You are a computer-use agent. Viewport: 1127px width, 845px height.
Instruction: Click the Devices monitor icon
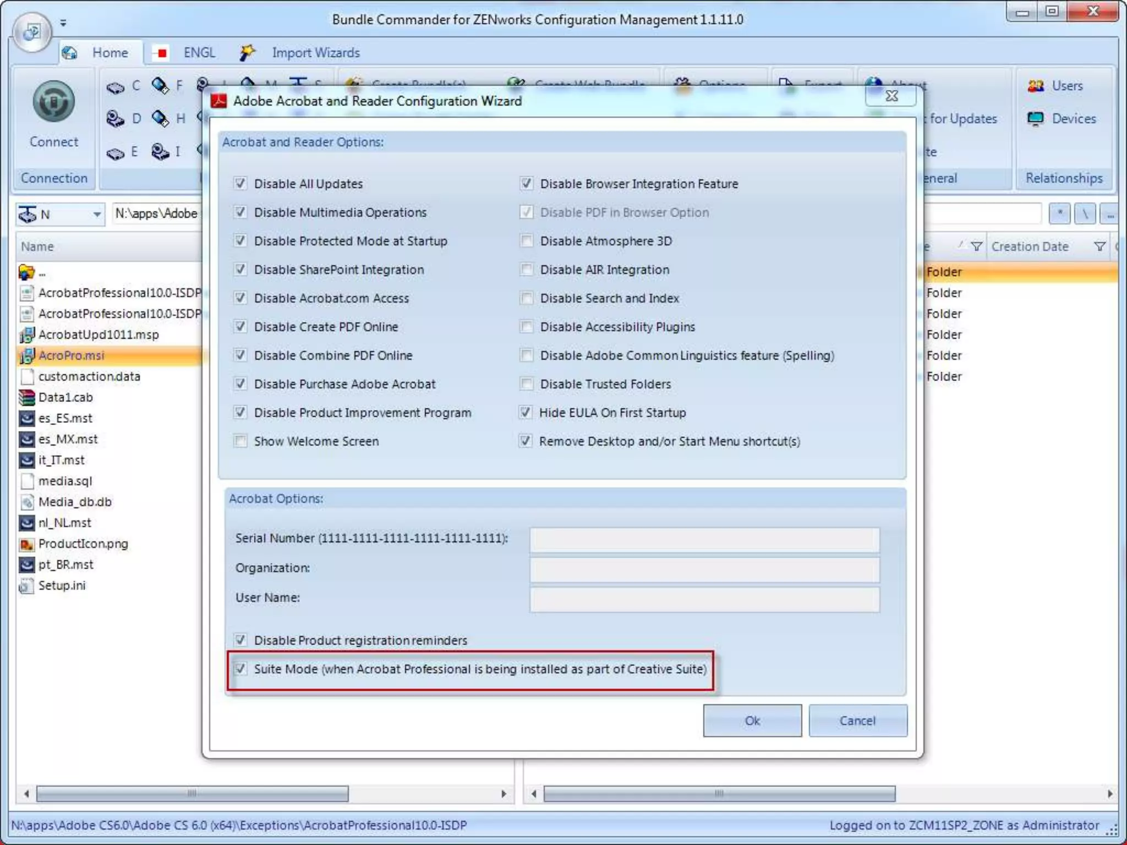[1035, 119]
